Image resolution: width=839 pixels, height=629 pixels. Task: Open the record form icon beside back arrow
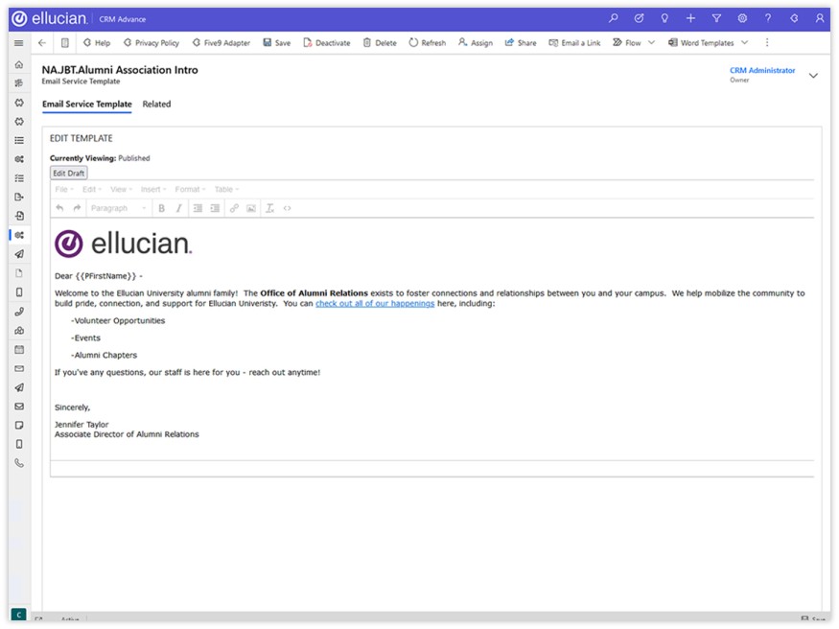pos(65,43)
